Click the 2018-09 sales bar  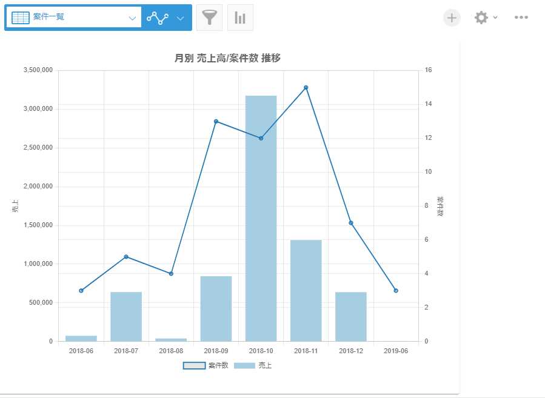coord(216,309)
